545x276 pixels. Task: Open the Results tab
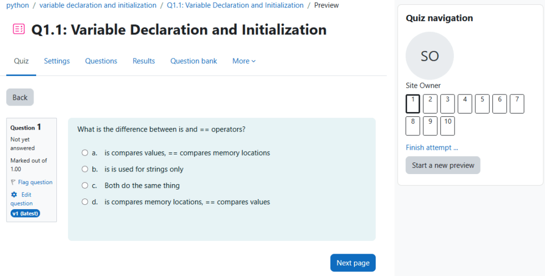(144, 61)
